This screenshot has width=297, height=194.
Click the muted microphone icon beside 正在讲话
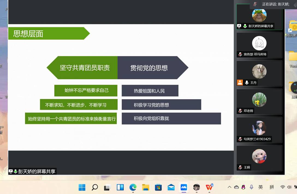tap(255, 4)
